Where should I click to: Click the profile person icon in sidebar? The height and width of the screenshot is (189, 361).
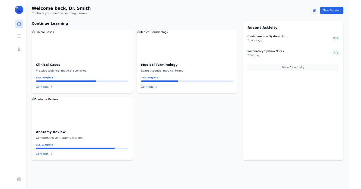[19, 49]
